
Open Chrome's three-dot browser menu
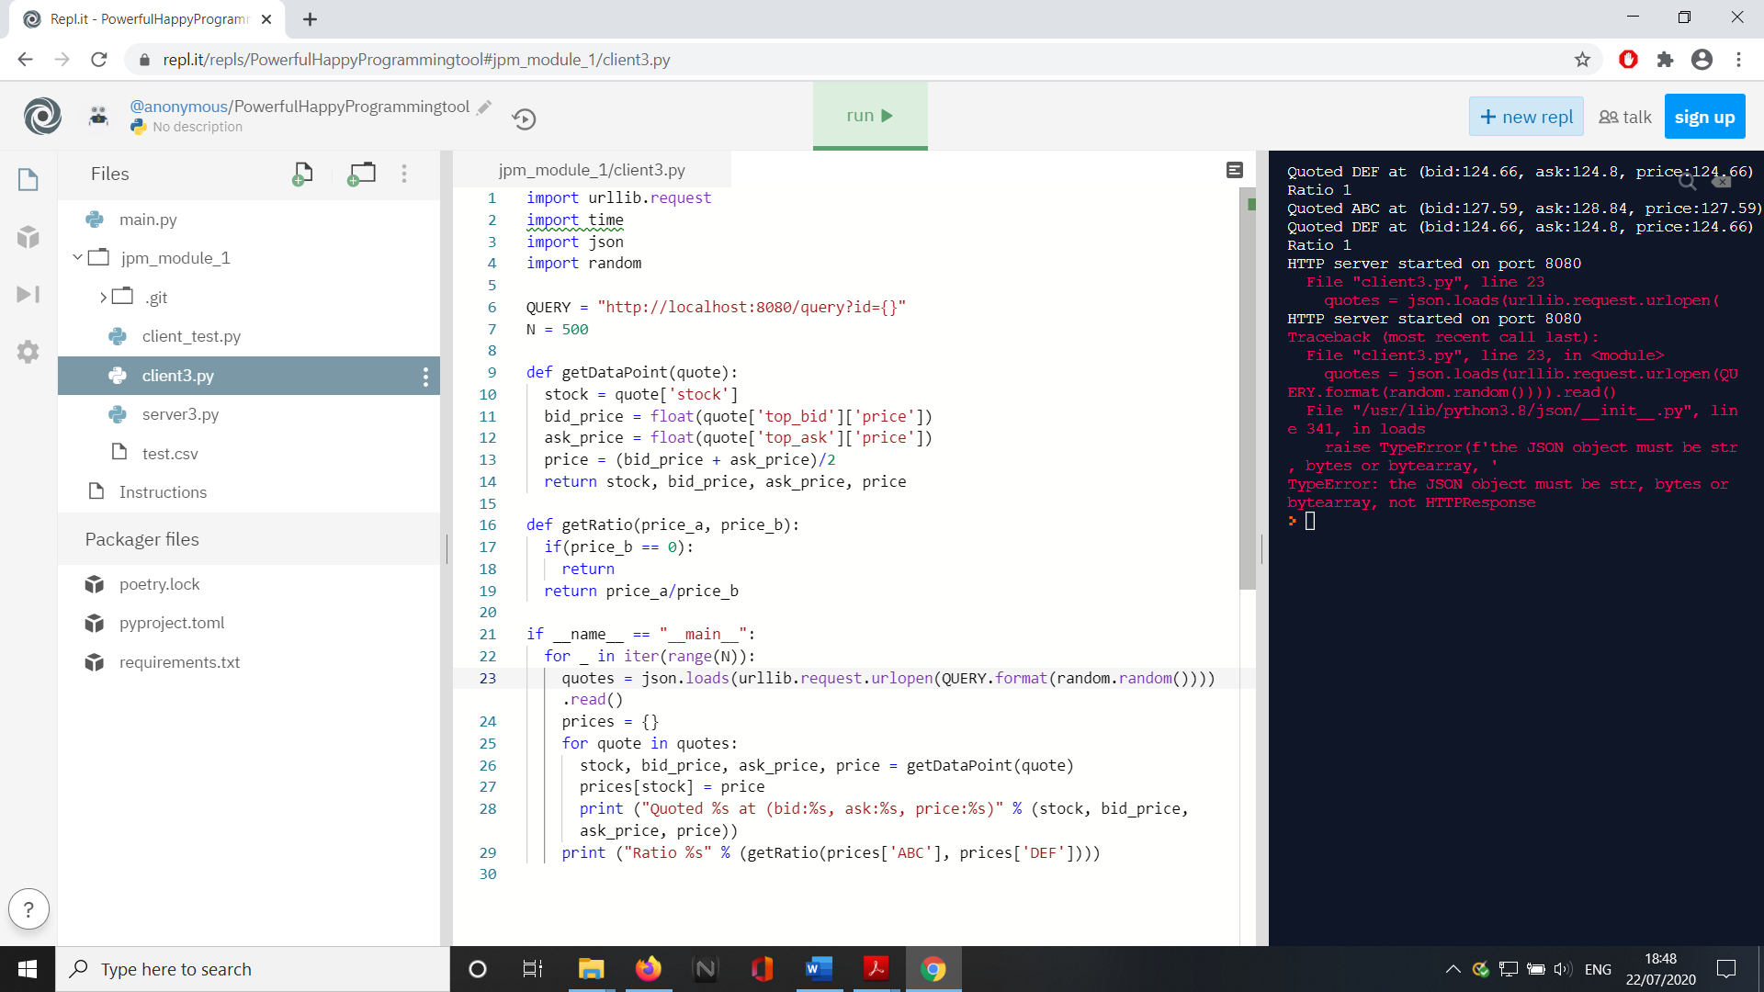1739,59
